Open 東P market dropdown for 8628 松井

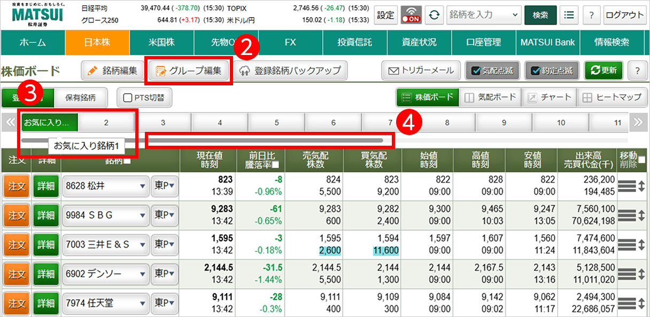tap(165, 186)
